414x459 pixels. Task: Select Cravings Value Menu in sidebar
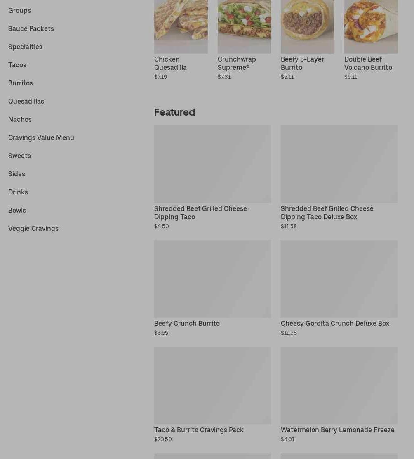click(x=41, y=137)
